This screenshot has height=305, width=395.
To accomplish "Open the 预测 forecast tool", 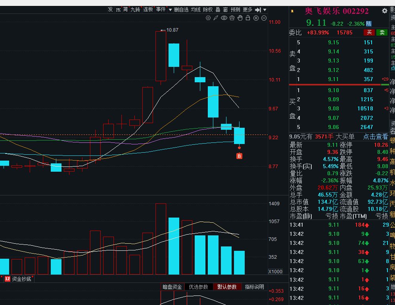I will point(235,9).
